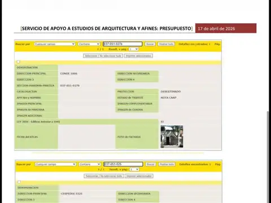The height and width of the screenshot is (203, 271).
Task: Click Buscar next to the 037-051-027b field
Action: [x=150, y=44]
